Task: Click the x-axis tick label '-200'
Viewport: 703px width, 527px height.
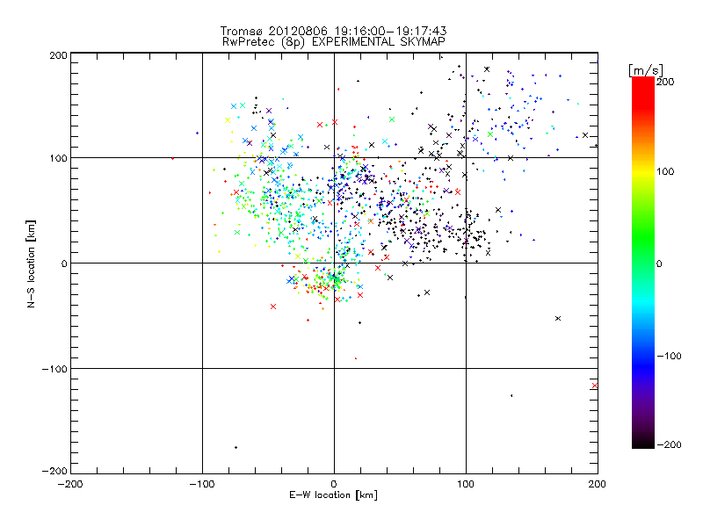Action: (x=70, y=484)
